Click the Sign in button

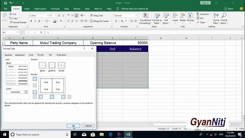coord(205,3)
